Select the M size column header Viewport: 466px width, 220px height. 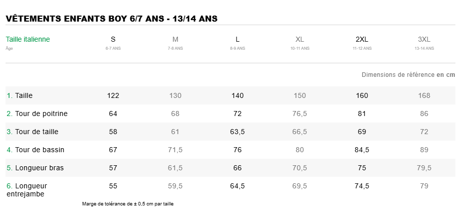175,40
